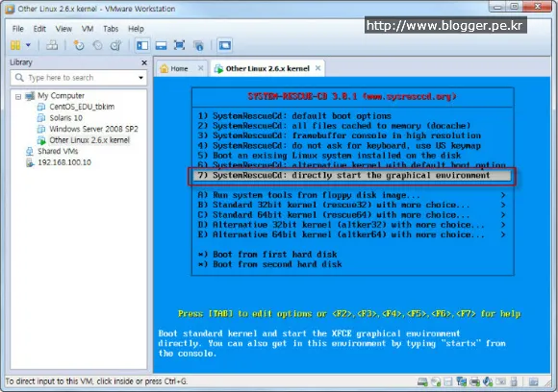This screenshot has width=558, height=392.
Task: Toggle the console view toolbar icon
Action: [225, 45]
